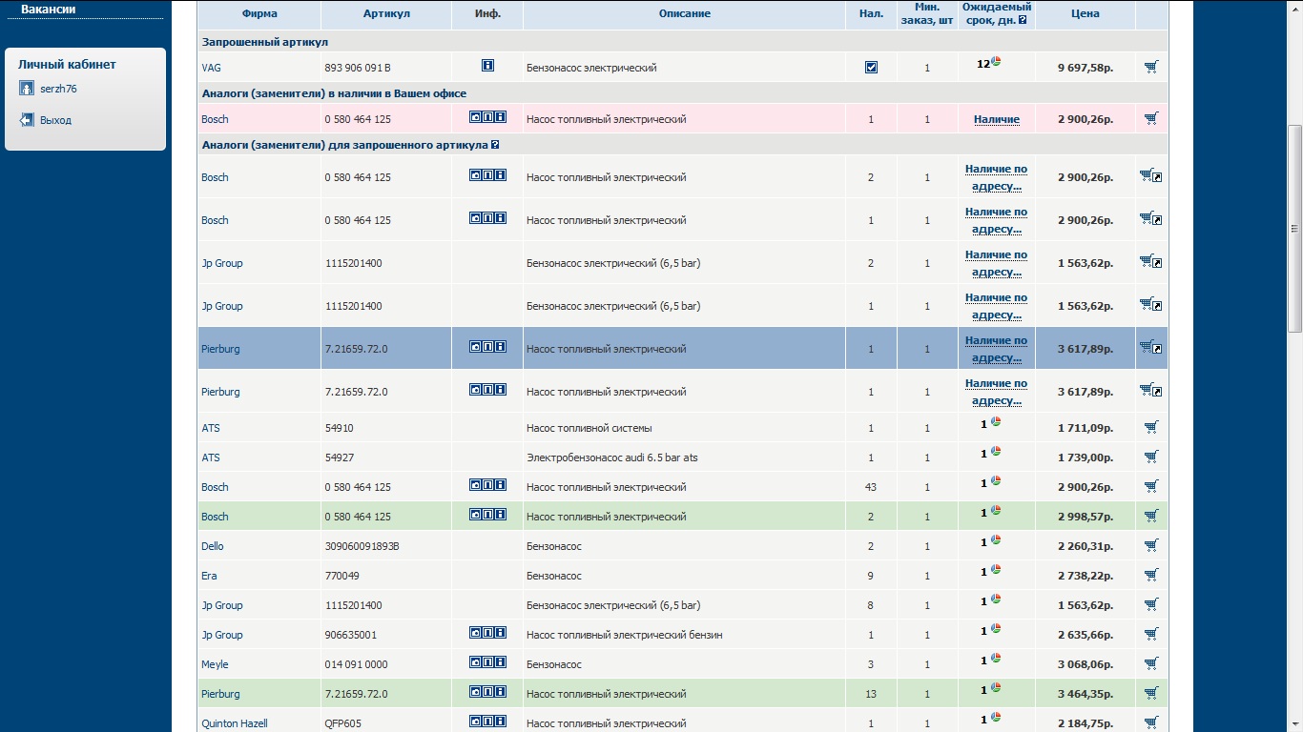Toggle availability checkbox in VAG row
Viewport: 1303px width, 732px height.
[x=871, y=68]
